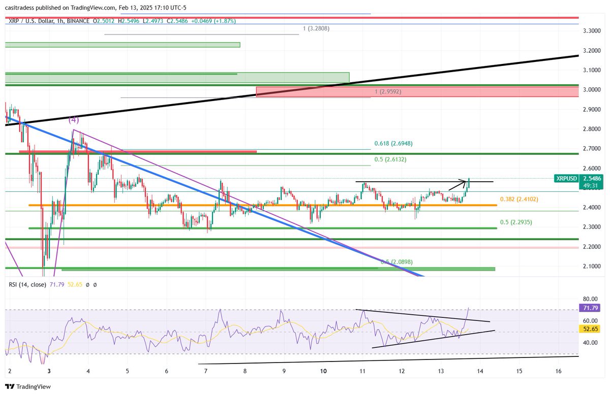Viewport: 610px width, 395px height.
Task: Click date 13 on the time axis
Action: click(x=441, y=372)
